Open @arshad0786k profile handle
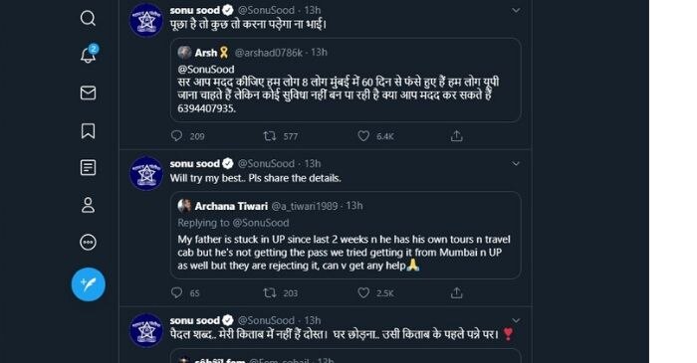Image resolution: width=697 pixels, height=363 pixels. [269, 53]
